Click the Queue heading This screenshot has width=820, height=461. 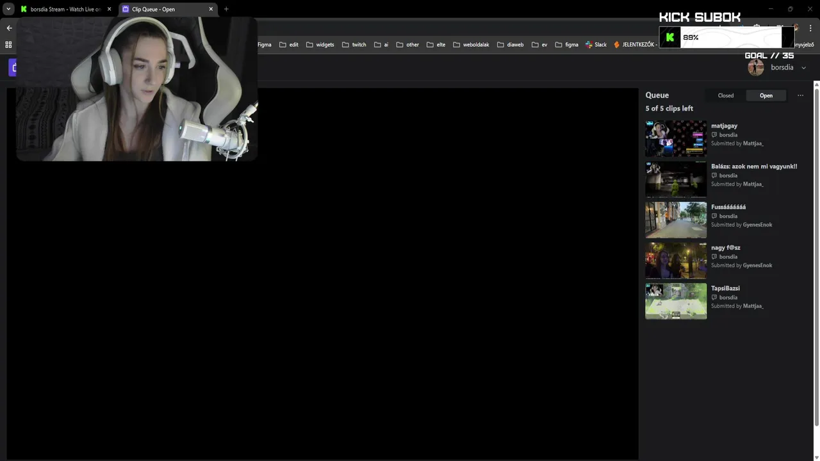[657, 95]
